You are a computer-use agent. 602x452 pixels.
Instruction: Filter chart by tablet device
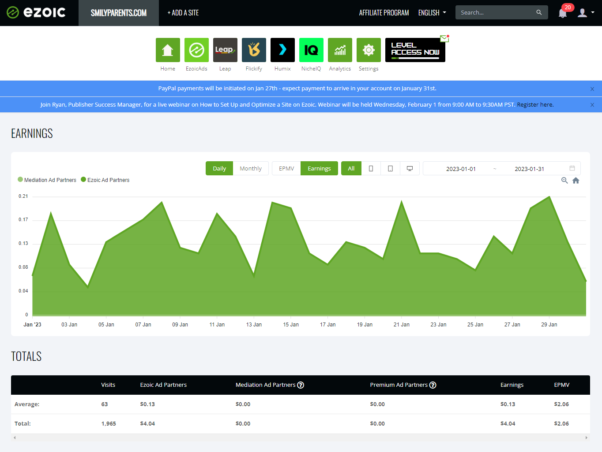click(x=391, y=168)
